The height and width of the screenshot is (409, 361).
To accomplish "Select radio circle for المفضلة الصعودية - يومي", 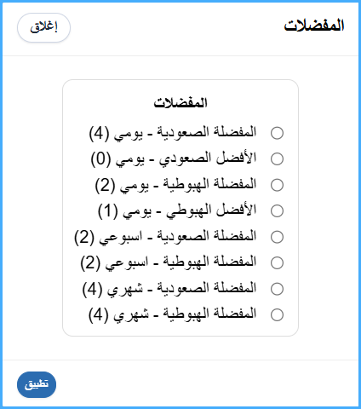I will [277, 133].
